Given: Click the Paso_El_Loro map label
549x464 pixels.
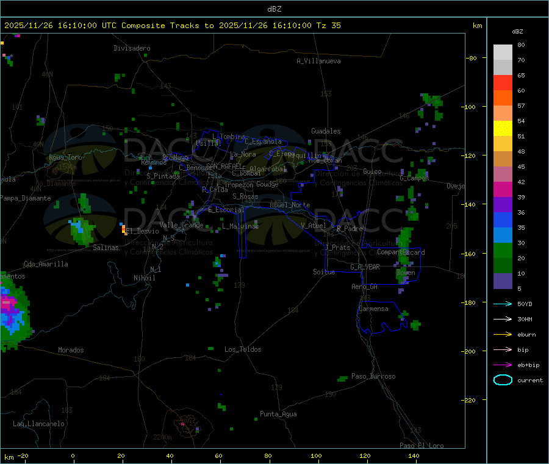Looking at the screenshot, I should click(x=422, y=446).
